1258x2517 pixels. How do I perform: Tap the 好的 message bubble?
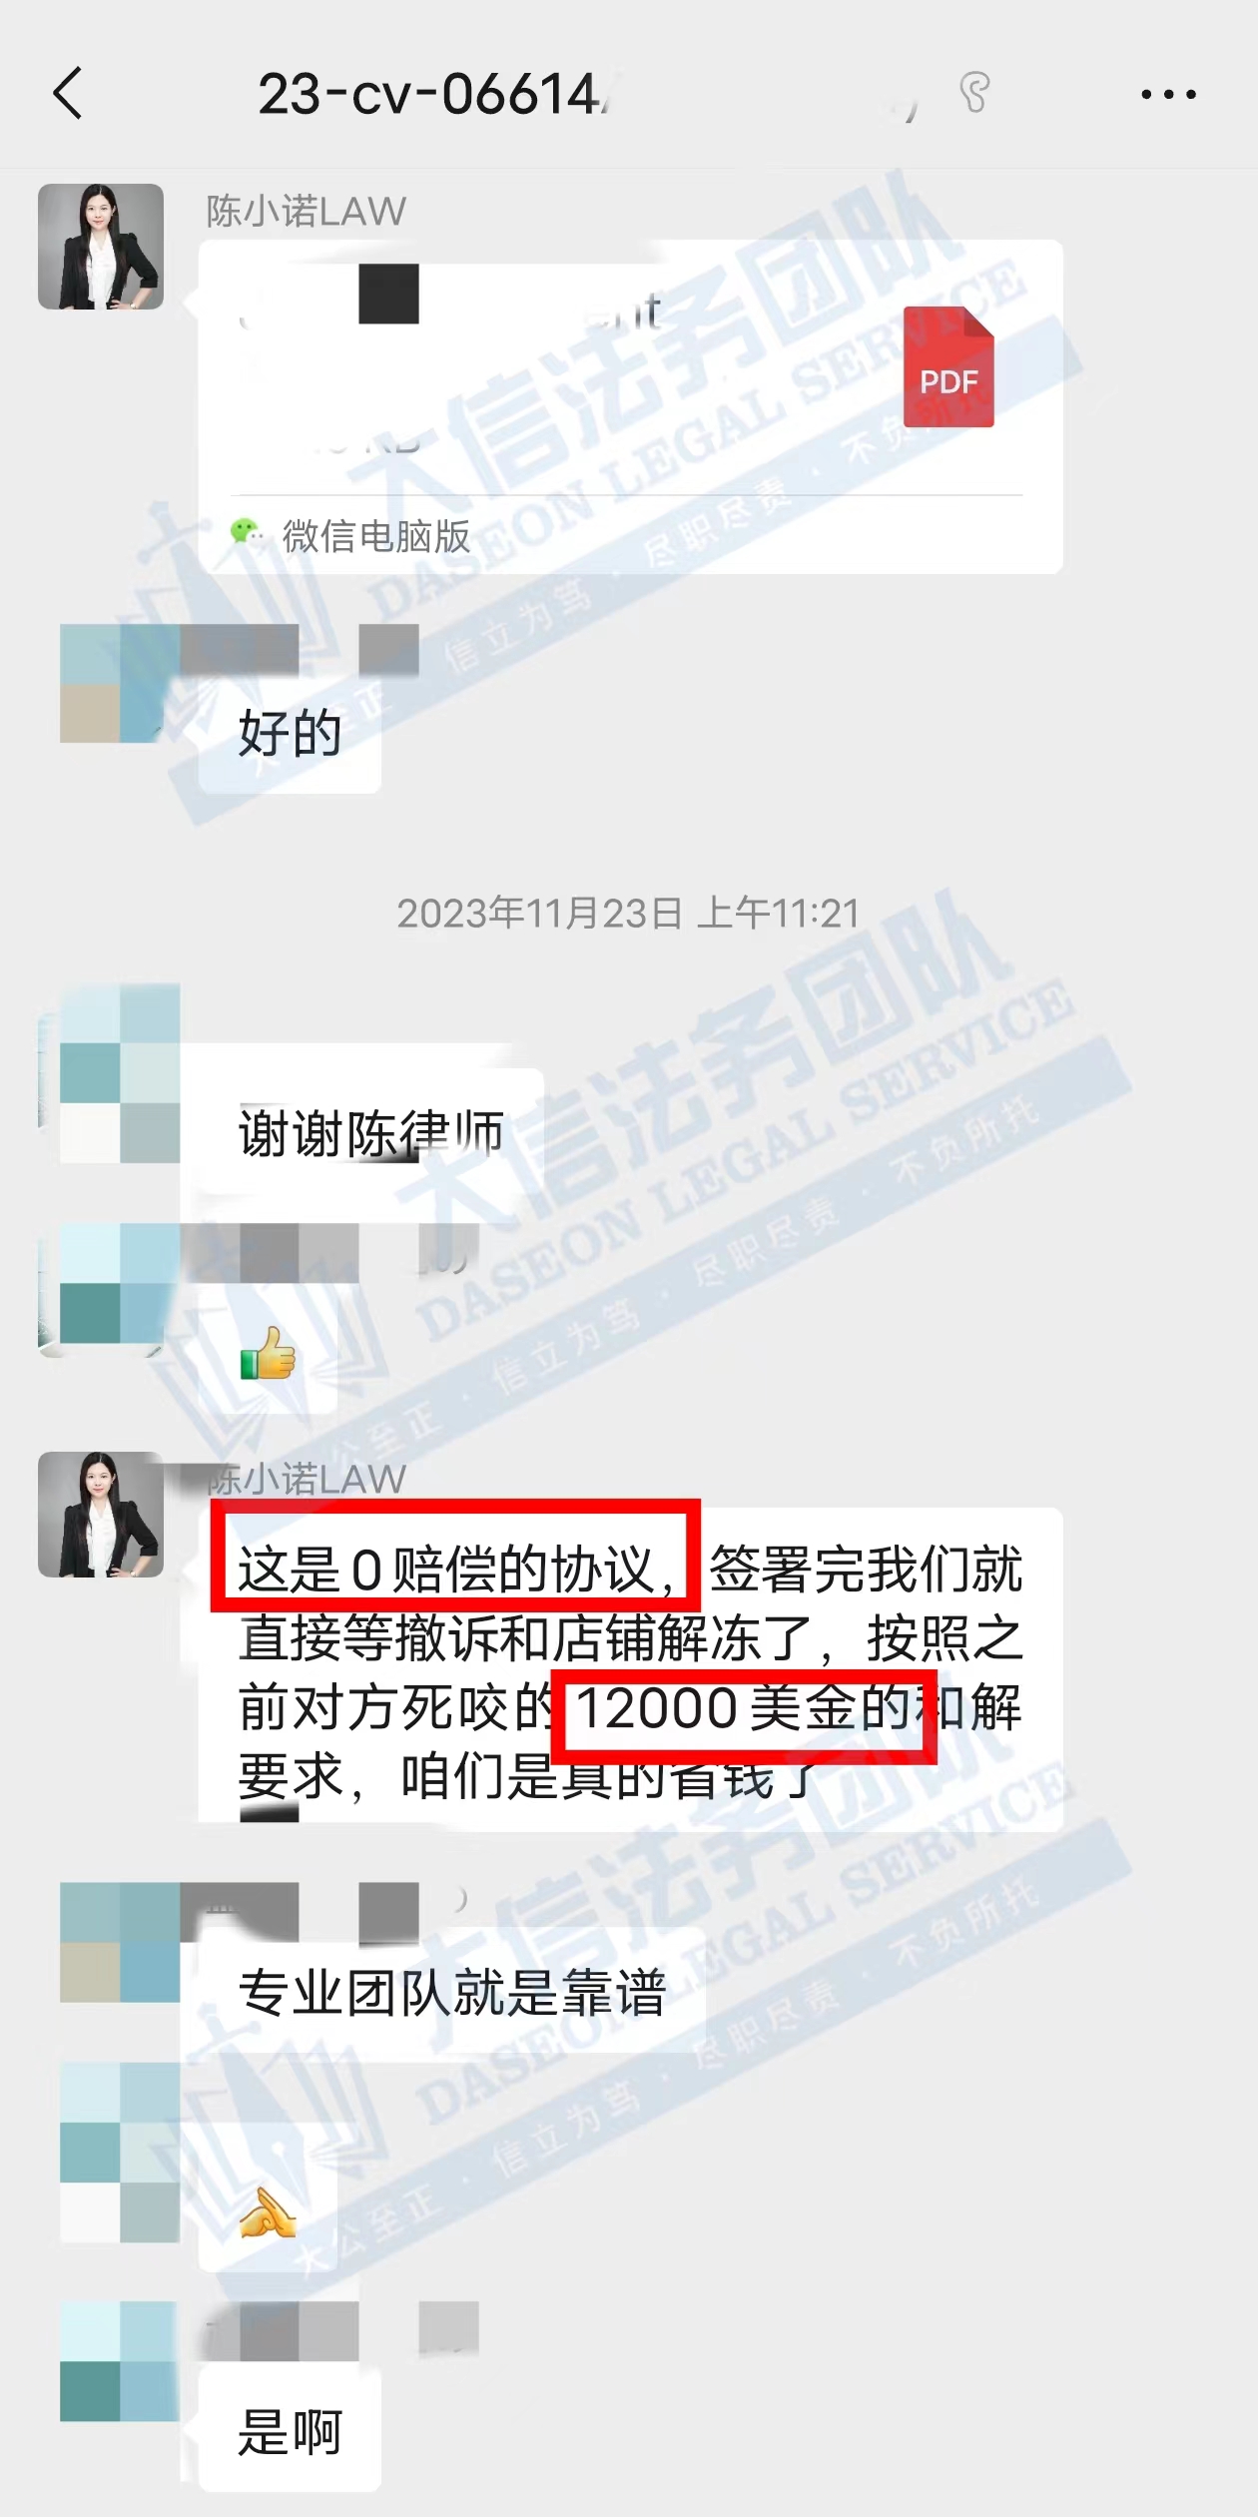pos(290,734)
